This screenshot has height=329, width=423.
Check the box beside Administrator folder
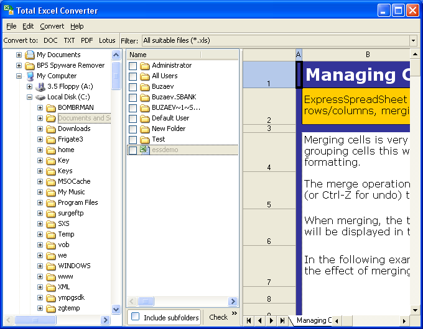click(132, 66)
